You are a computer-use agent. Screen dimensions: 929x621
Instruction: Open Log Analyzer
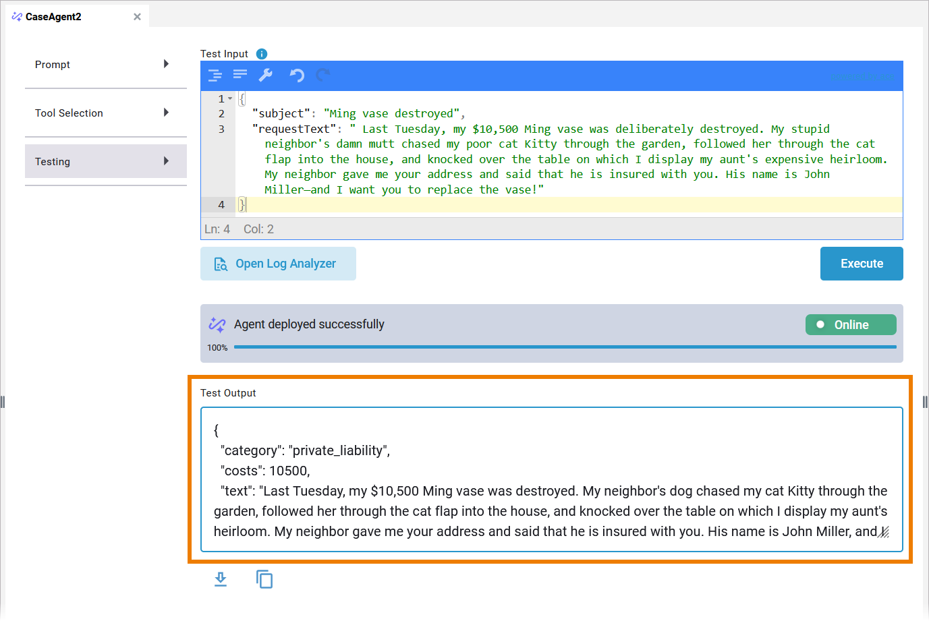278,264
